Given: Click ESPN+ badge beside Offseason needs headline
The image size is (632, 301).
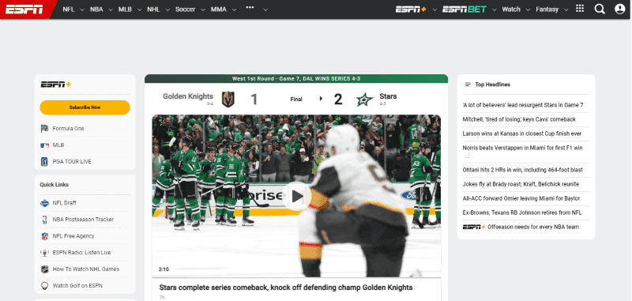Looking at the screenshot, I should point(473,227).
